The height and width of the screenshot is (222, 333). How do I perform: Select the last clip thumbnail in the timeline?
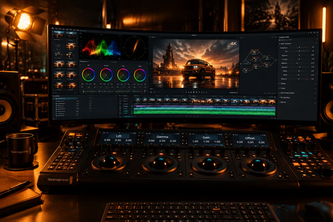tap(271, 102)
